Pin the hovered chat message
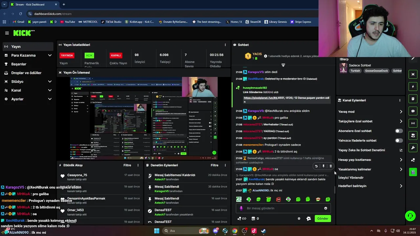 tap(324, 166)
